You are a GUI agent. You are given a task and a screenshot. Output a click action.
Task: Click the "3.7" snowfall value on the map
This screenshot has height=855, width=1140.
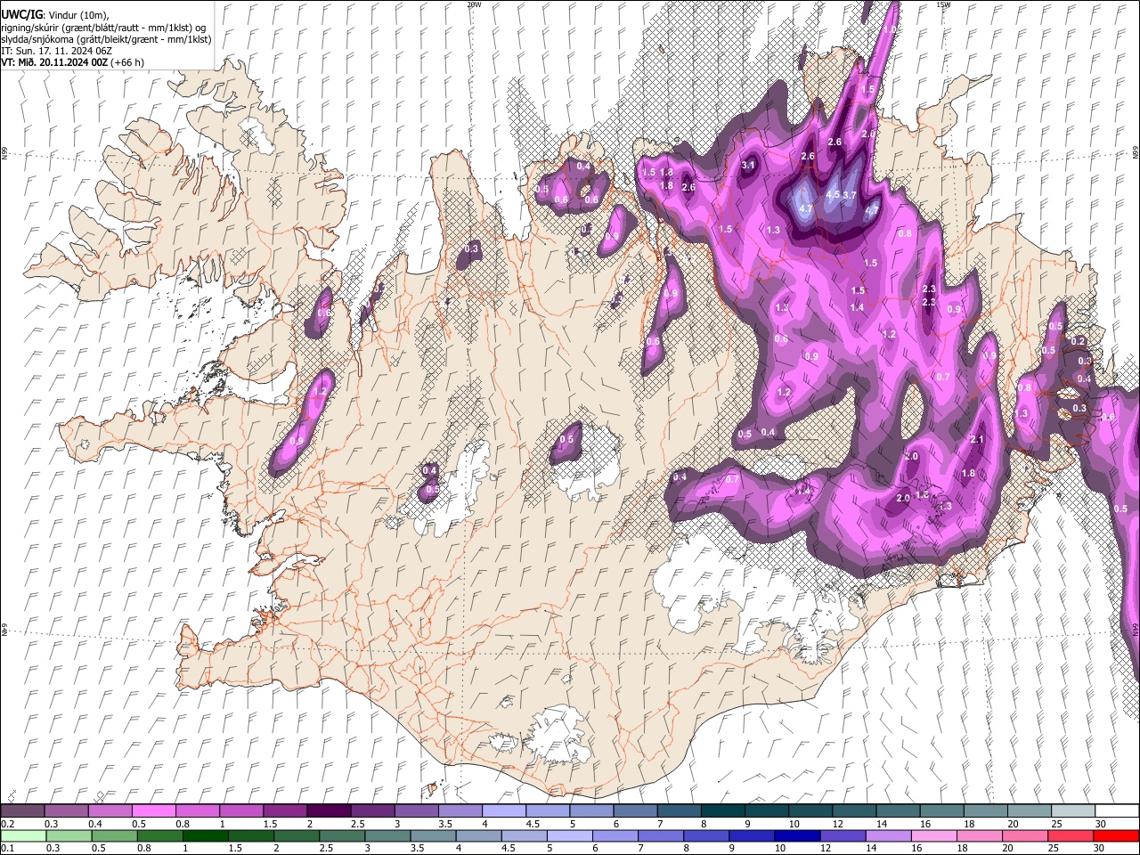pos(850,195)
